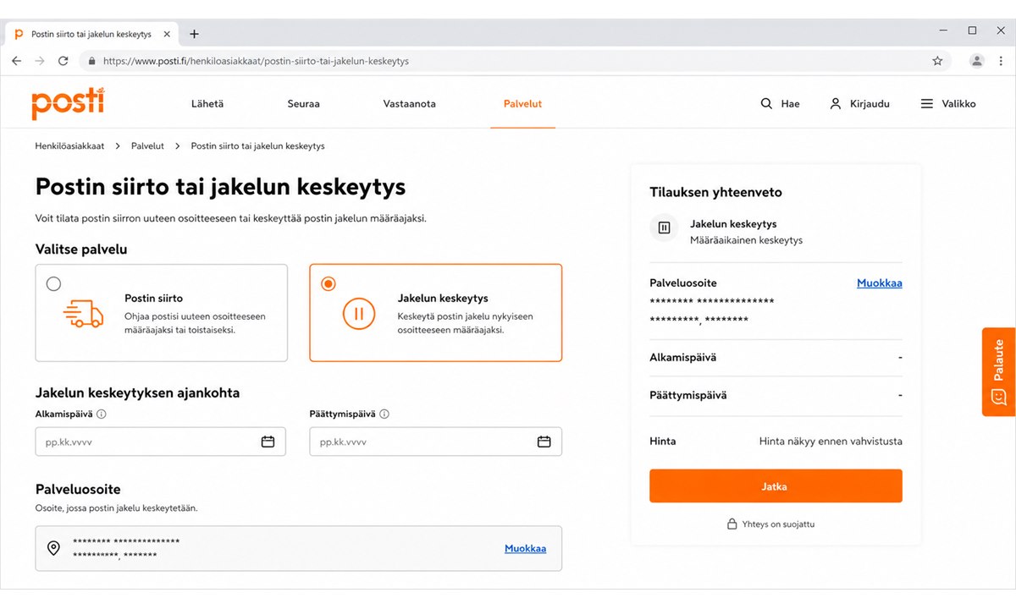
Task: Click the Kirjaudu person icon
Action: pos(835,104)
